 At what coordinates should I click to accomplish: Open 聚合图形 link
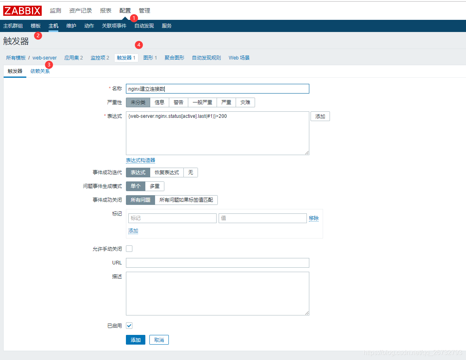(174, 58)
